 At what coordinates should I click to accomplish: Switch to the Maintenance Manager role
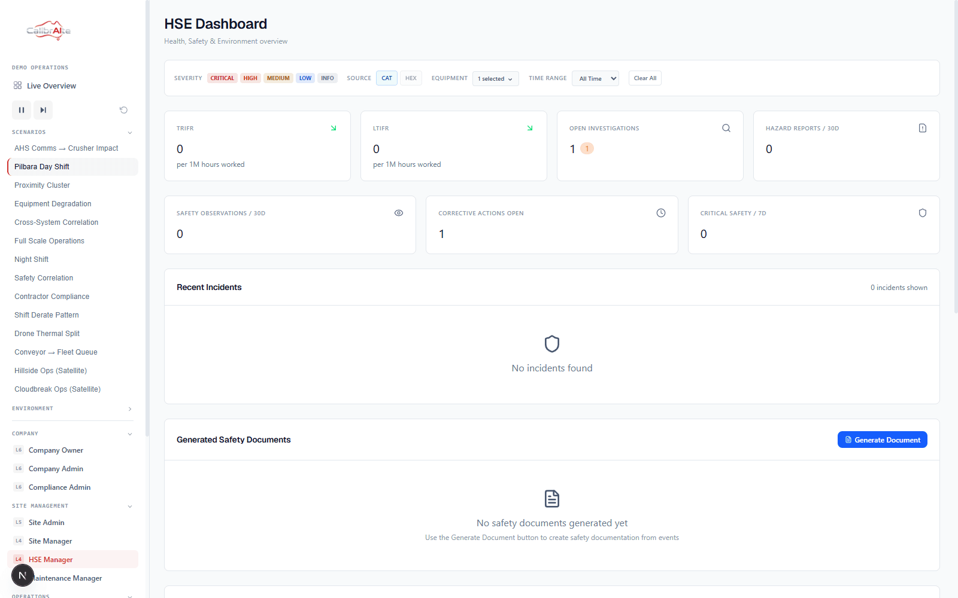(72, 578)
